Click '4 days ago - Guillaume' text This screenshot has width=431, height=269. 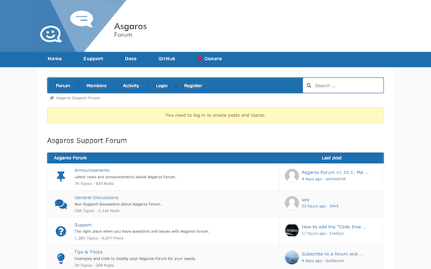point(323,260)
